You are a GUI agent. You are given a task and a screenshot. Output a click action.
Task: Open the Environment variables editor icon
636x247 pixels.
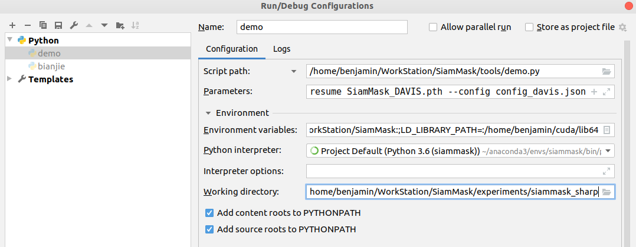click(x=607, y=130)
